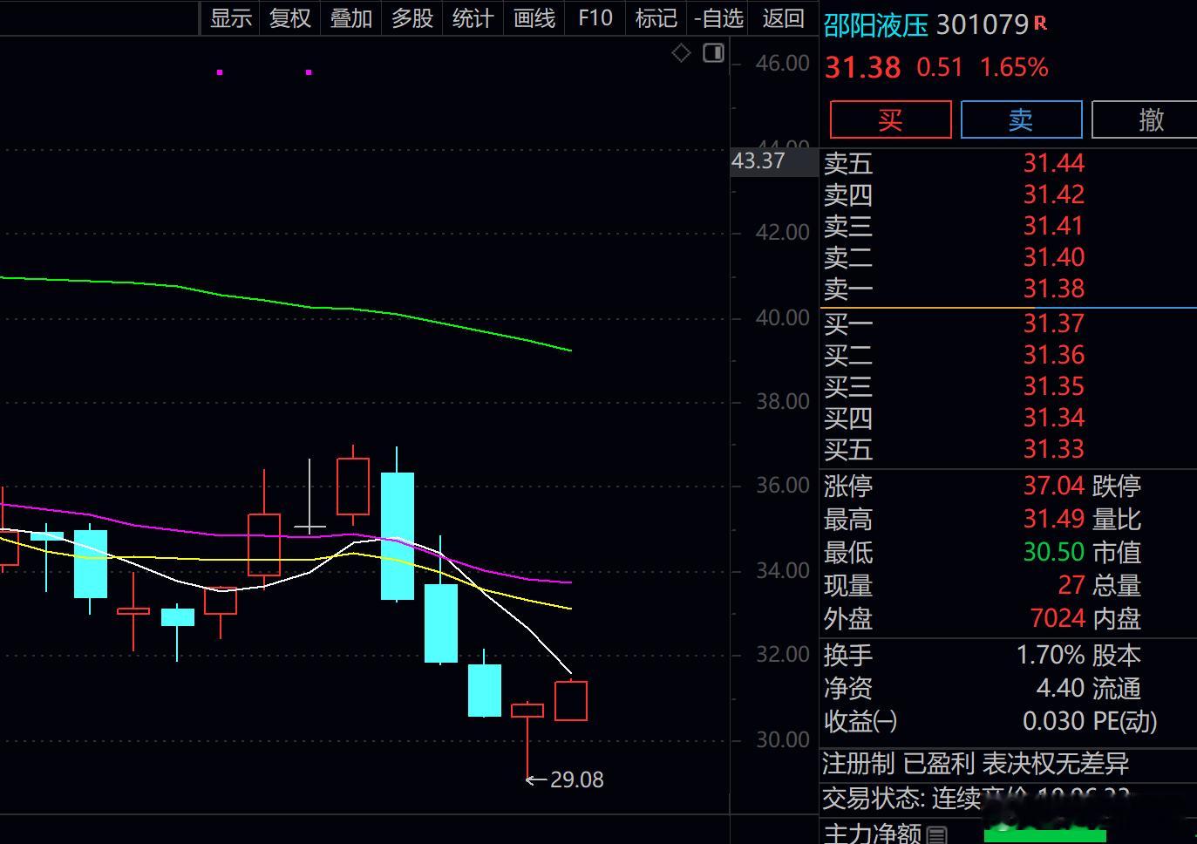Screen dimensions: 1197x844
Task: Select the 叠加 toolbar item
Action: click(351, 18)
